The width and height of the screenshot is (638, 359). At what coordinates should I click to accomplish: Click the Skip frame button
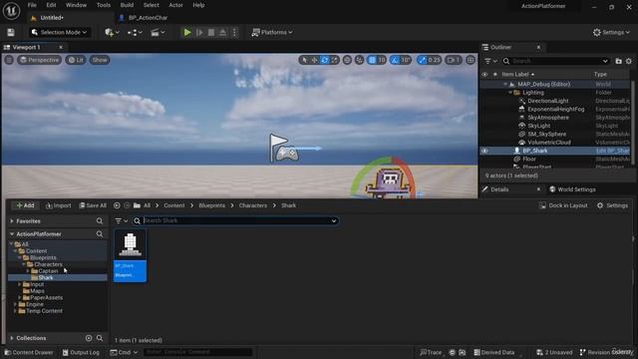199,32
